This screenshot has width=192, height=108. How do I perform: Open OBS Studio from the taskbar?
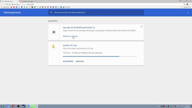tap(18, 106)
